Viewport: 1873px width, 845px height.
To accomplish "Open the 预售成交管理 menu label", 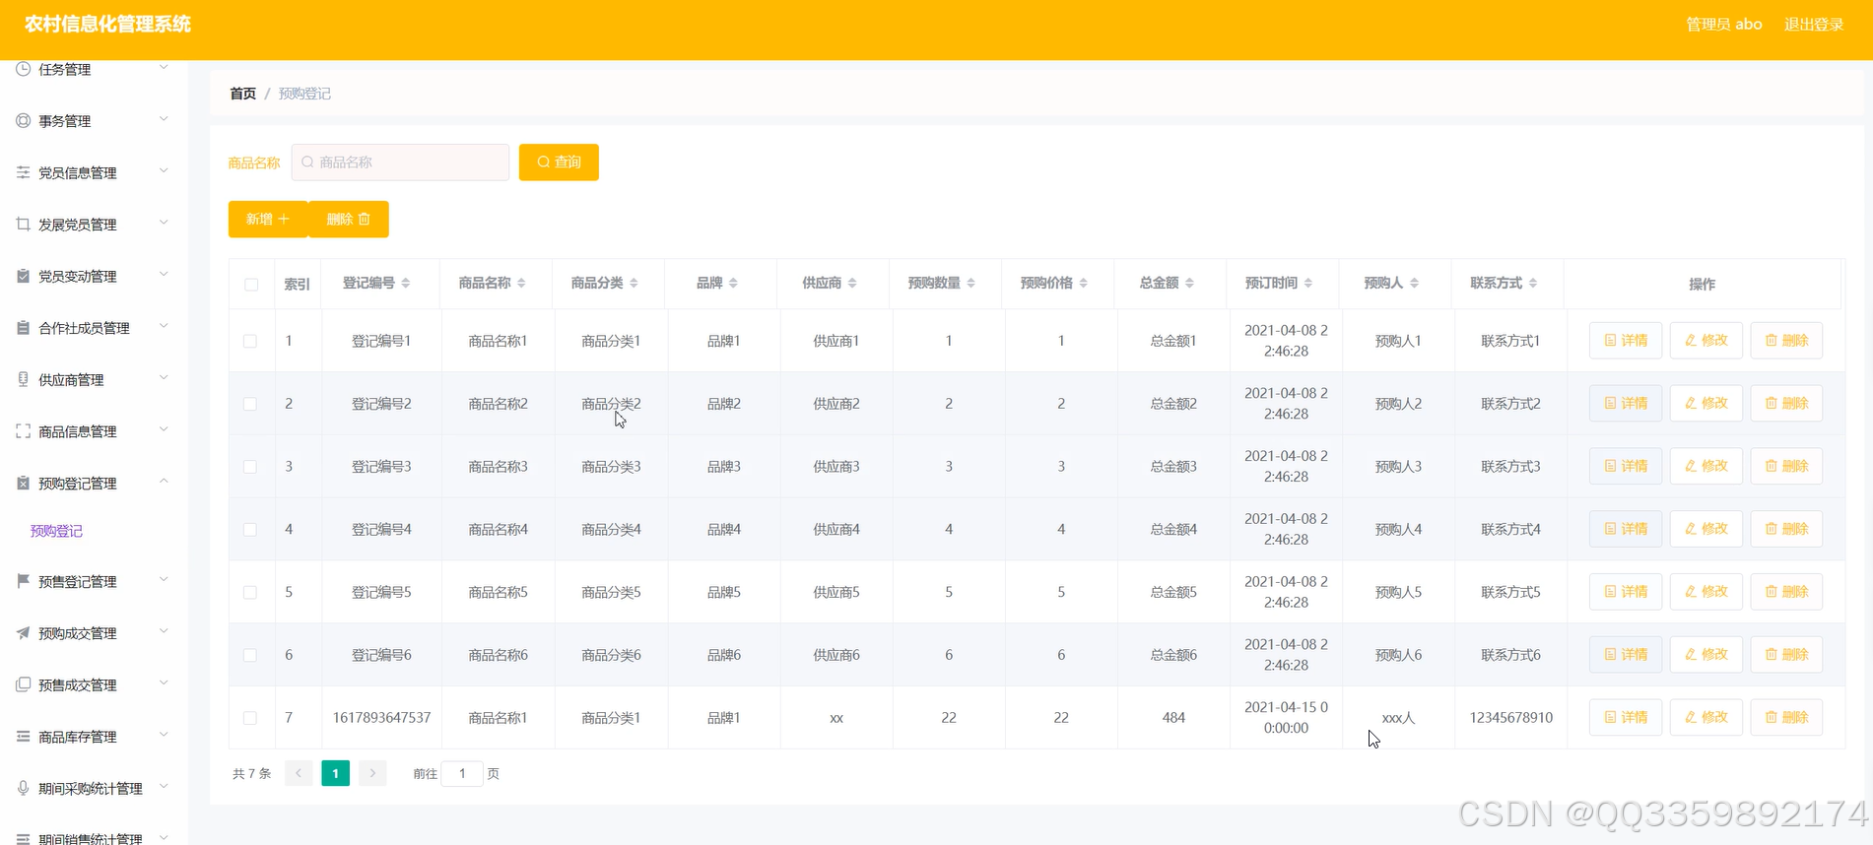I will point(77,685).
